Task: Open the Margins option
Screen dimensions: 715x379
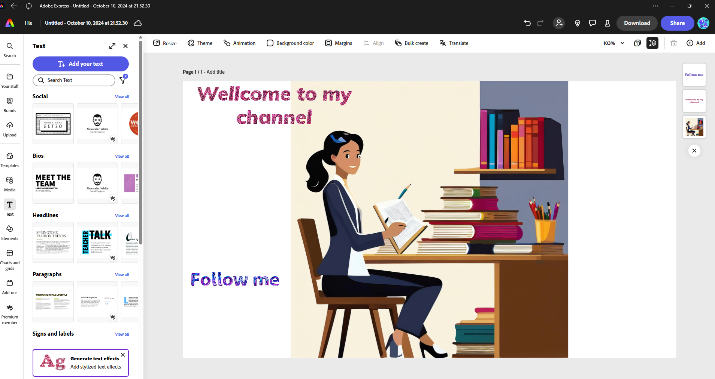Action: tap(339, 43)
